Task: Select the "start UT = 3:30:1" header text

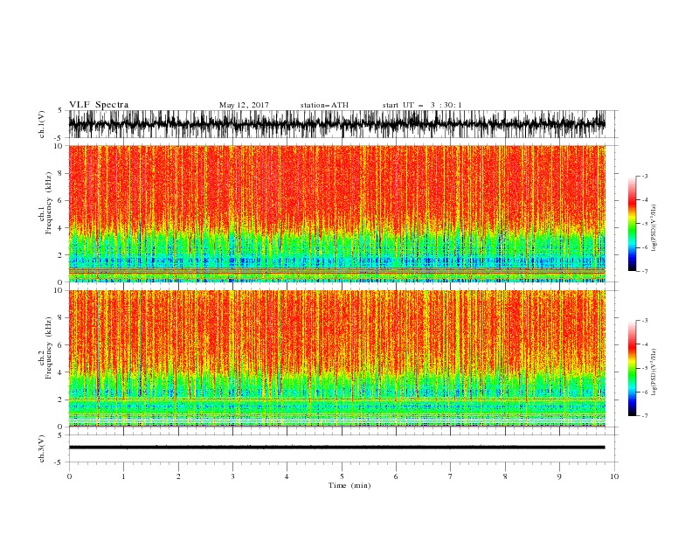Action: coord(421,105)
